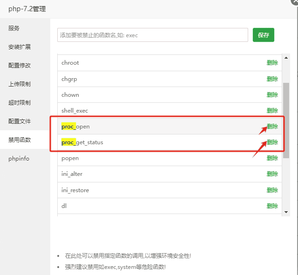Select 上传限制 in the sidebar
Viewport: 298px width, 275px height.
20,84
